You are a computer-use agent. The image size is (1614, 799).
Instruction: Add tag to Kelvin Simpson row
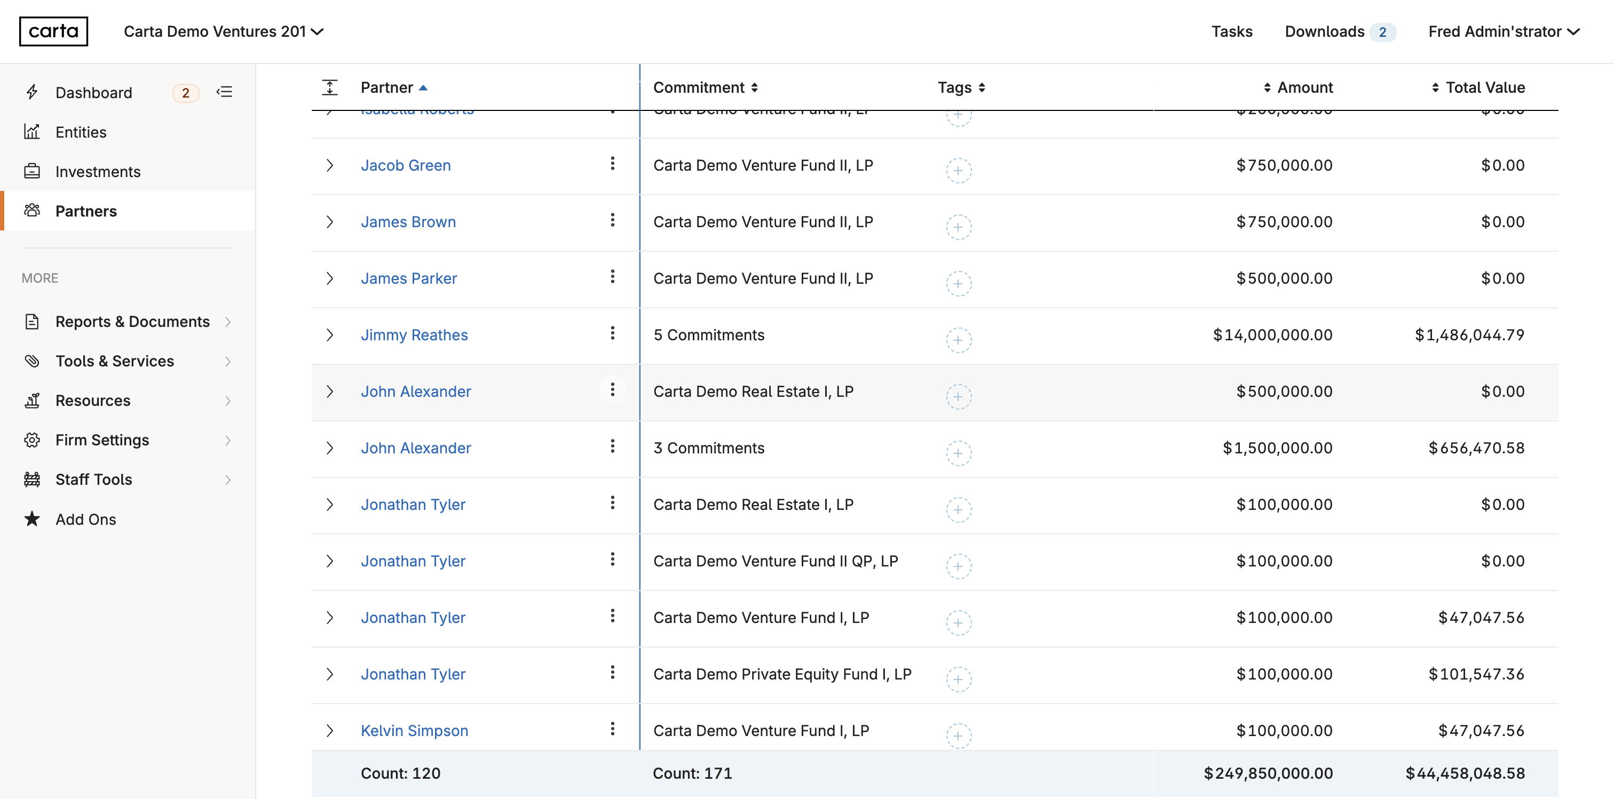[958, 736]
